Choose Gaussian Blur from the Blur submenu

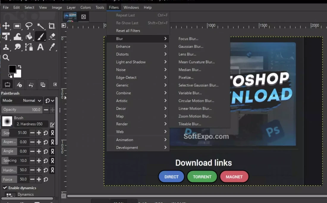coord(191,47)
